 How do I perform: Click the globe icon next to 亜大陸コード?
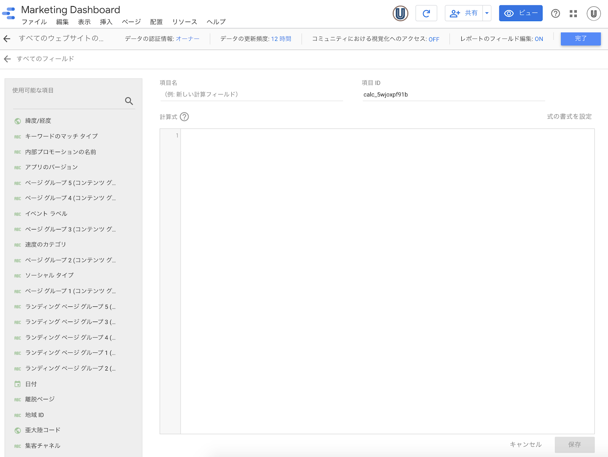coord(17,430)
